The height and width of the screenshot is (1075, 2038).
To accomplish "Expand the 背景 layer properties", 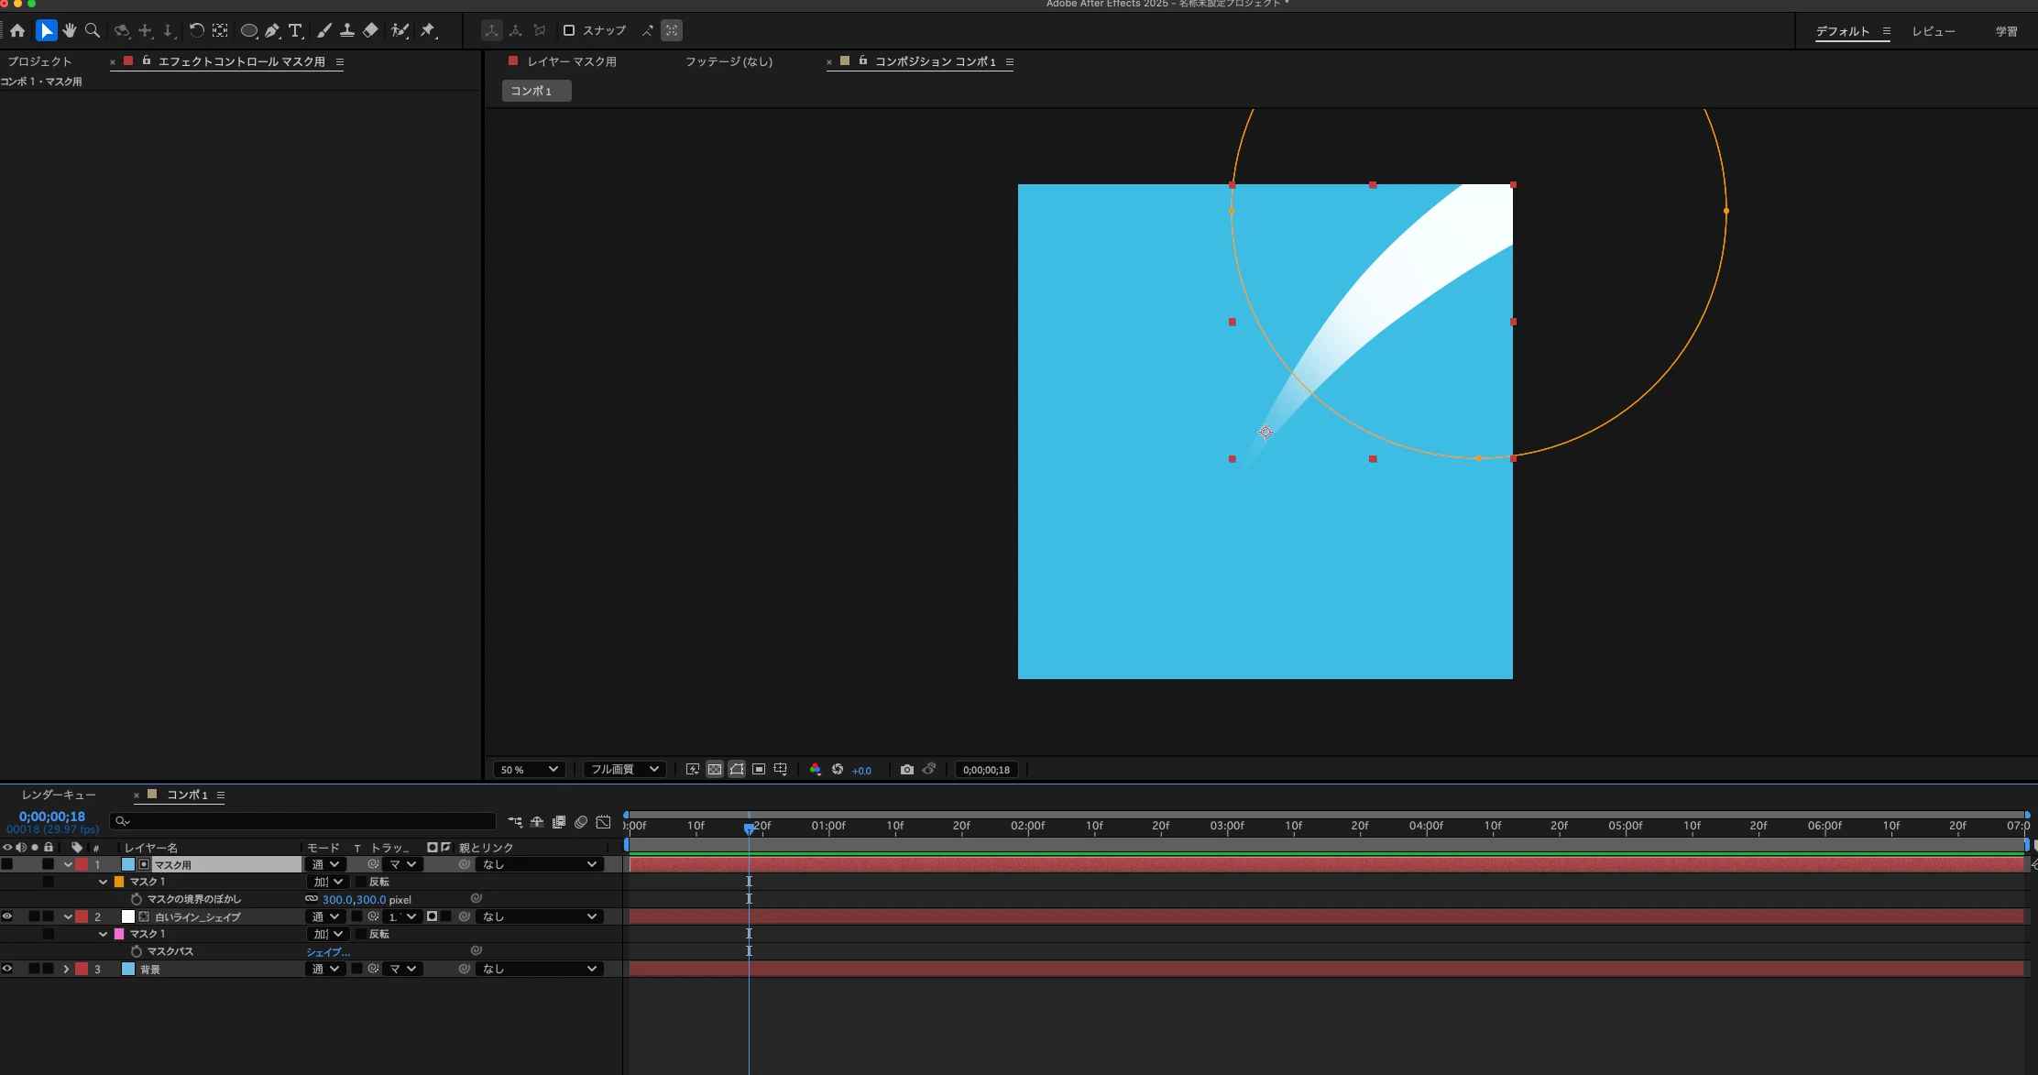I will point(66,969).
